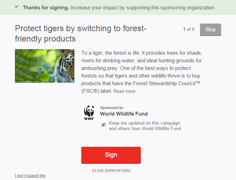Skip this petition

pos(210,30)
